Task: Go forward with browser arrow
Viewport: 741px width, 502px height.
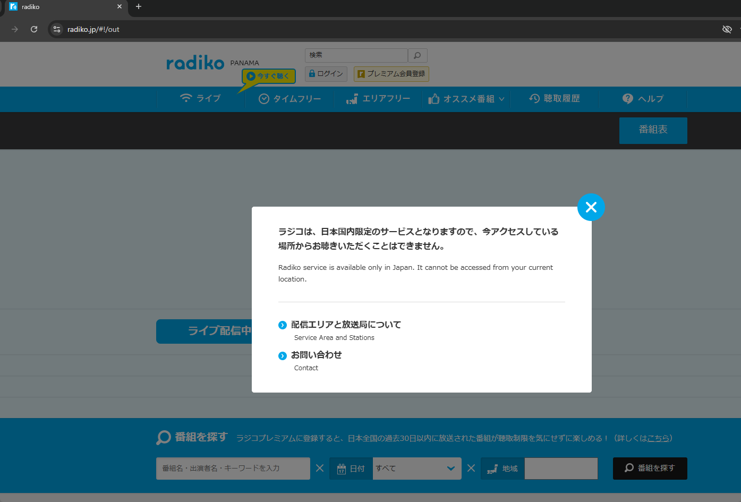Action: 15,29
